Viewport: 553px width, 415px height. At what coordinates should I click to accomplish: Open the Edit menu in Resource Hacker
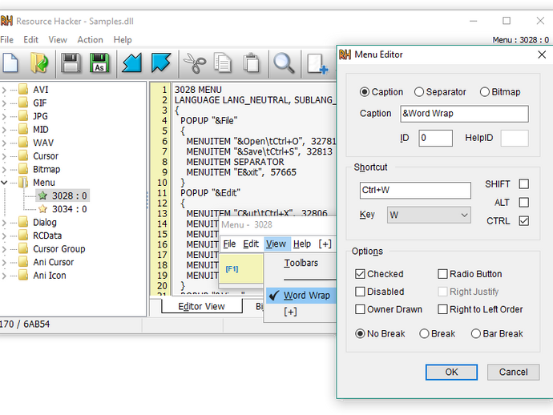point(30,39)
